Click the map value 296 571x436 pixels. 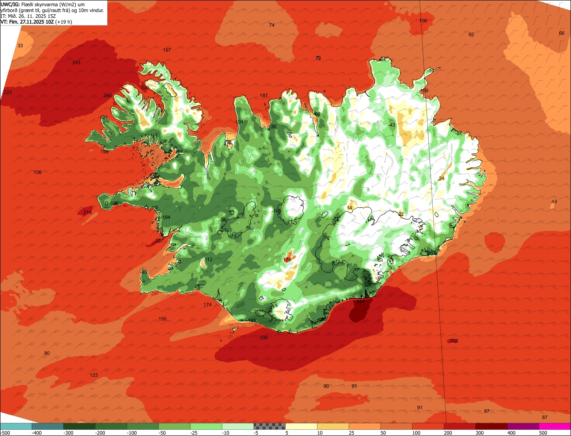[x=264, y=337]
